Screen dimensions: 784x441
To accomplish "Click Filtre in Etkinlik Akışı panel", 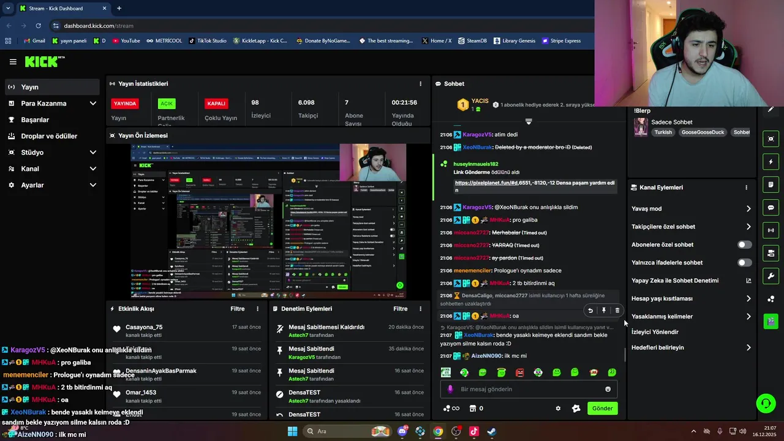I will coord(238,309).
